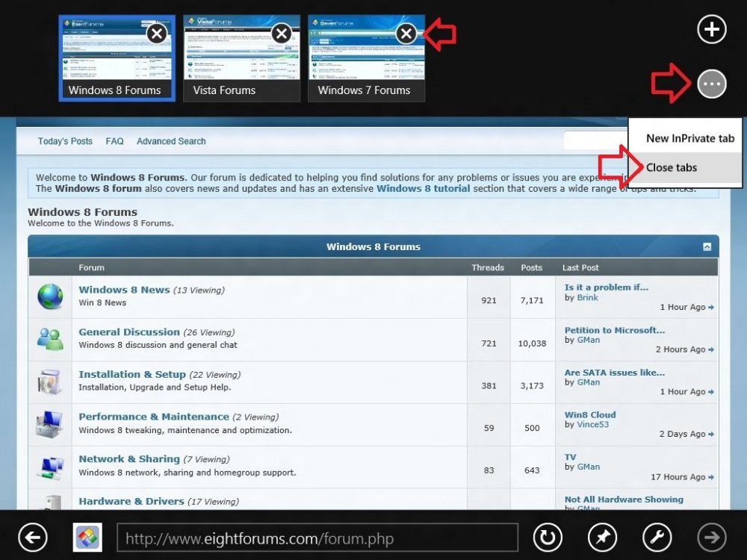
Task: Open last post 'Are SATA issues like...'
Action: (615, 373)
